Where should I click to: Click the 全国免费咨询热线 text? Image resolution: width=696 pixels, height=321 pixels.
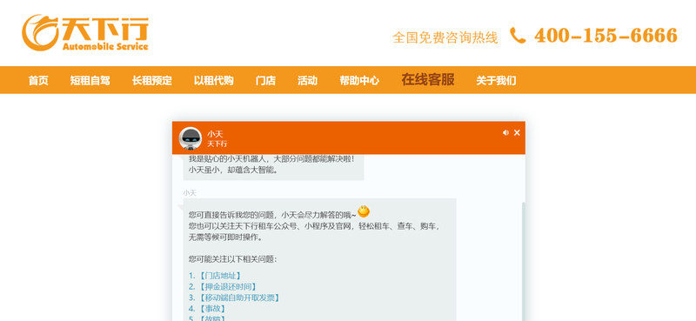coord(445,37)
